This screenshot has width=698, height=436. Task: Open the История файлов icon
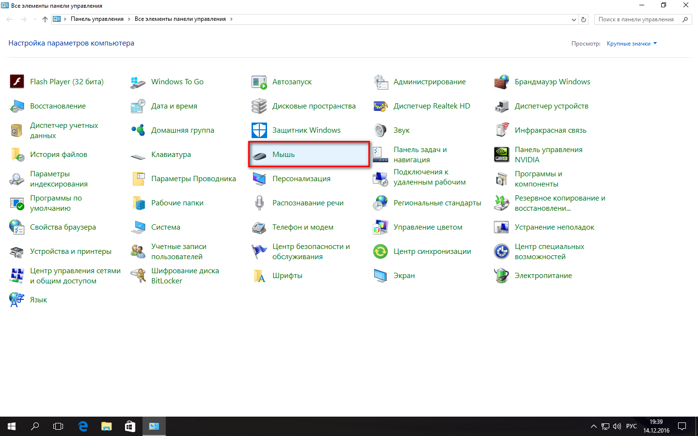tap(17, 155)
